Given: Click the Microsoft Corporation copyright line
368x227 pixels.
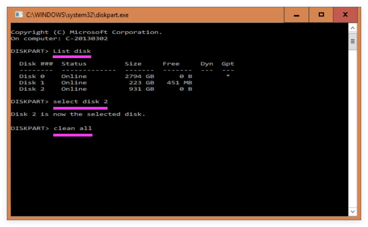Looking at the screenshot, I should pyautogui.click(x=86, y=32).
